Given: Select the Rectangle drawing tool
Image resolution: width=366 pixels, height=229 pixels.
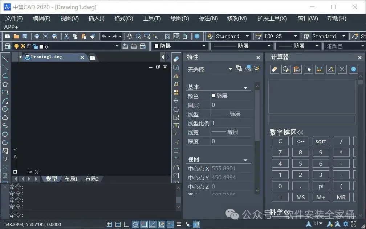Looking at the screenshot, I should (5, 92).
